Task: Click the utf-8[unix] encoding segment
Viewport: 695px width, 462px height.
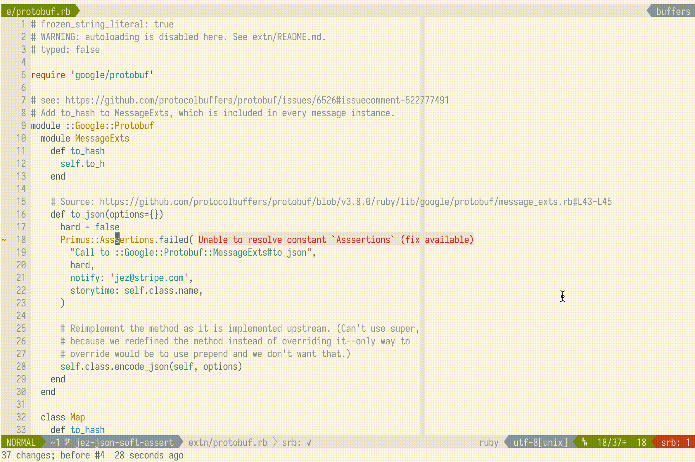Action: (541, 443)
